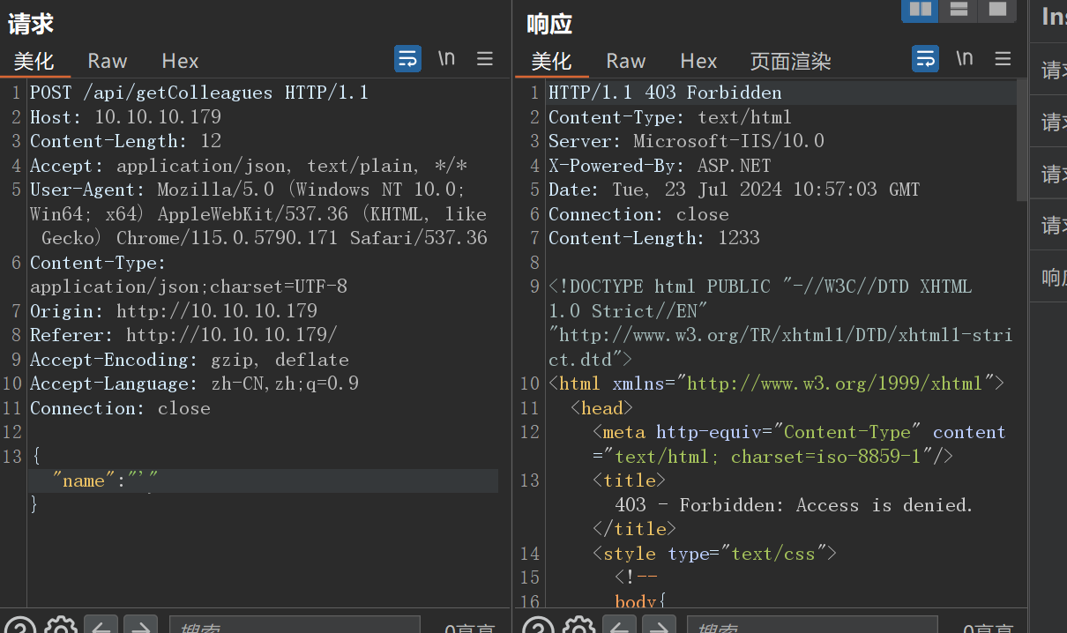Open the 请求 panel hamburger options menu
Viewport: 1067px width, 633px height.
pos(485,59)
